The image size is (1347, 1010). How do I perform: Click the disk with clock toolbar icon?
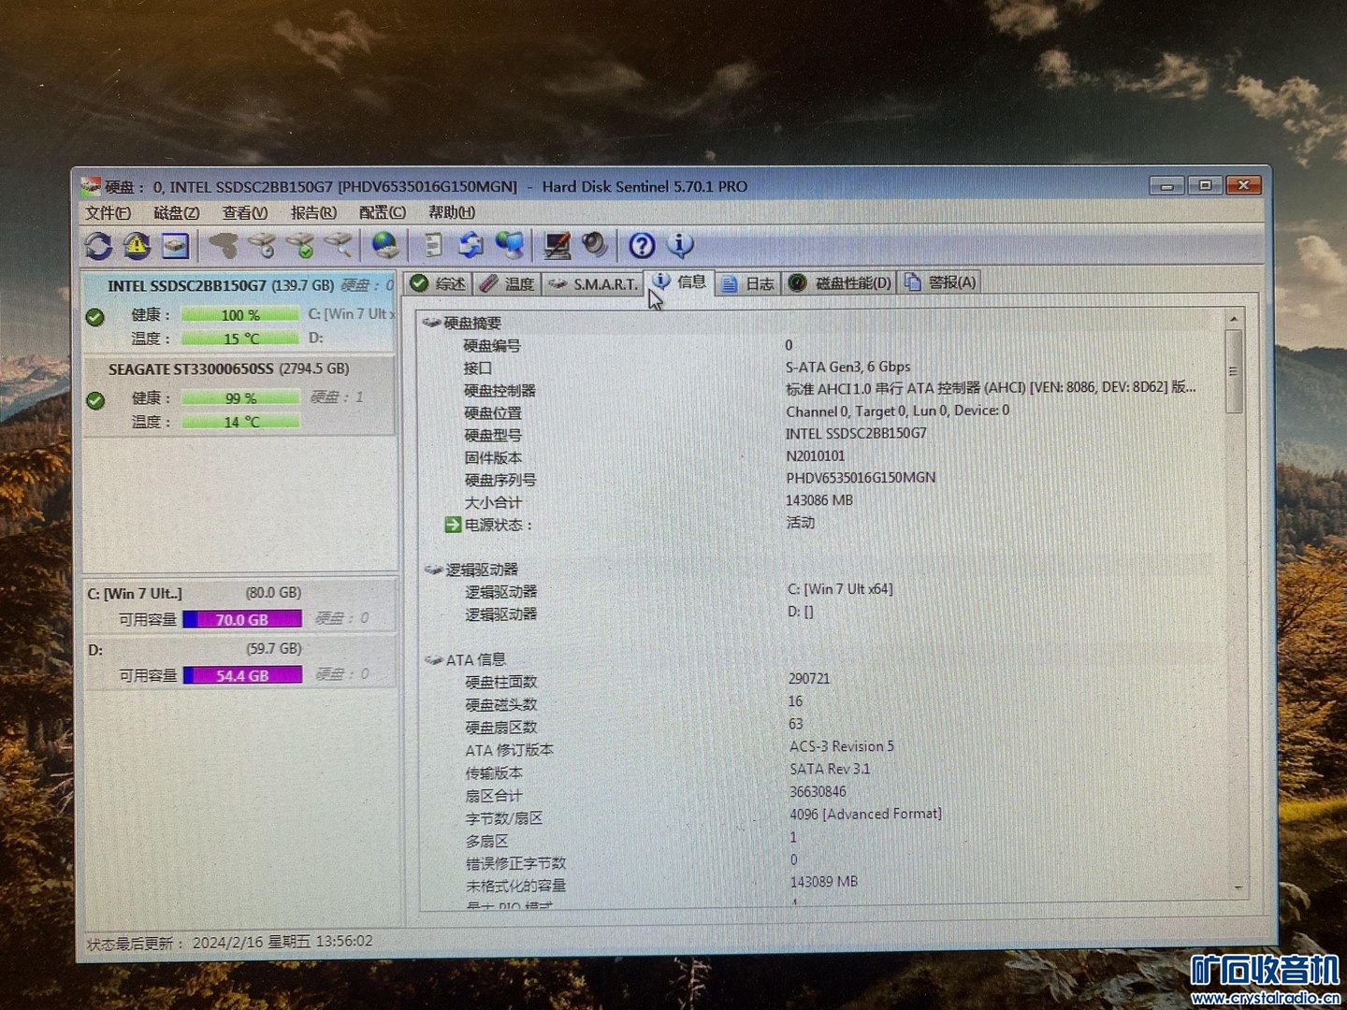262,246
